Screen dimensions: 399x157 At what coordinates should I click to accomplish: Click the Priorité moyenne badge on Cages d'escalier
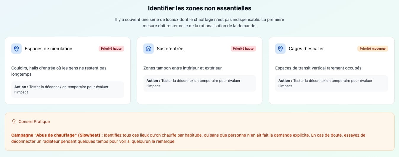coord(373,49)
